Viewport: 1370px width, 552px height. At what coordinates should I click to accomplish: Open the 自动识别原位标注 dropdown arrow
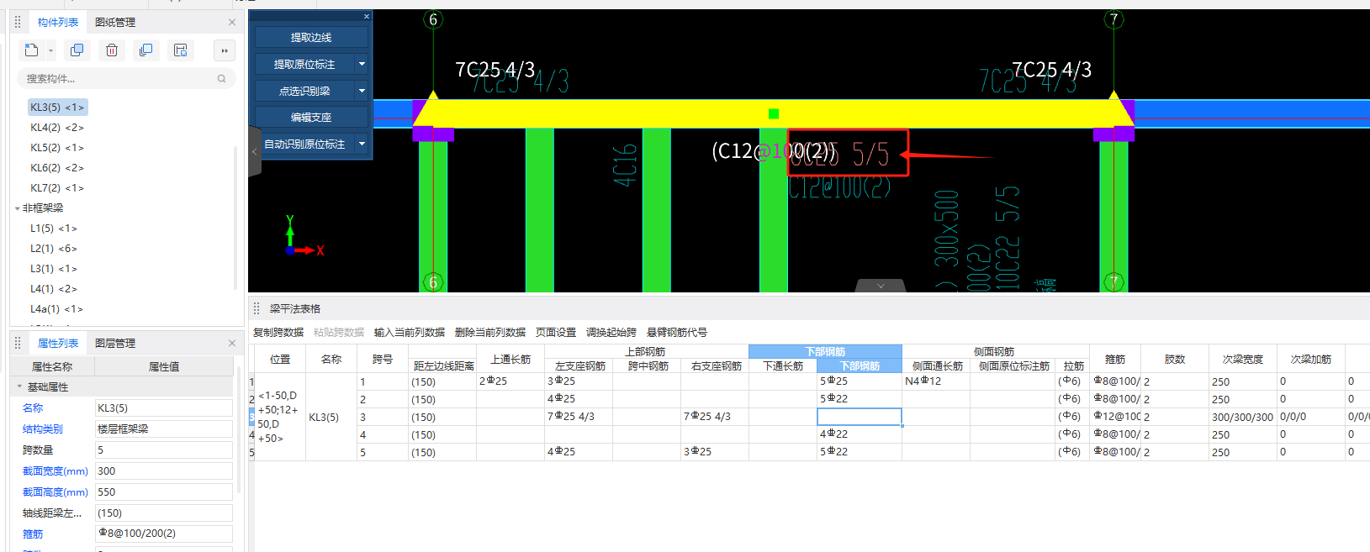tap(362, 144)
